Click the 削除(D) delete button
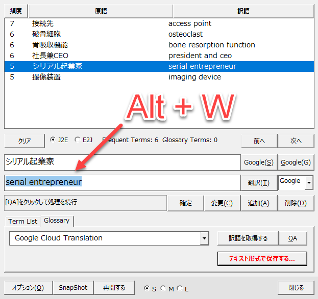The image size is (318, 299). [x=296, y=203]
